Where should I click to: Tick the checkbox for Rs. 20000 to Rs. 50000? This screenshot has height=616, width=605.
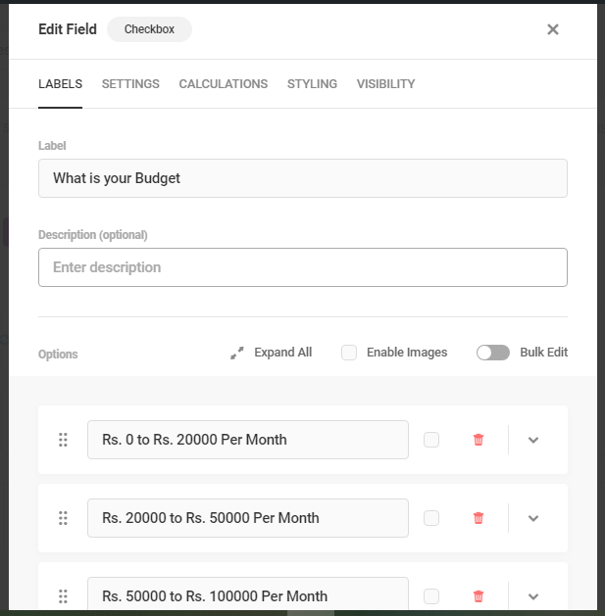[431, 518]
